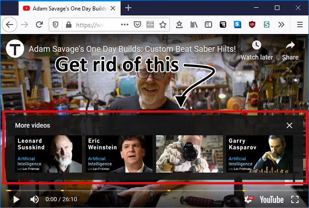The width and height of the screenshot is (309, 208).
Task: Reload the current page
Action: [40, 25]
